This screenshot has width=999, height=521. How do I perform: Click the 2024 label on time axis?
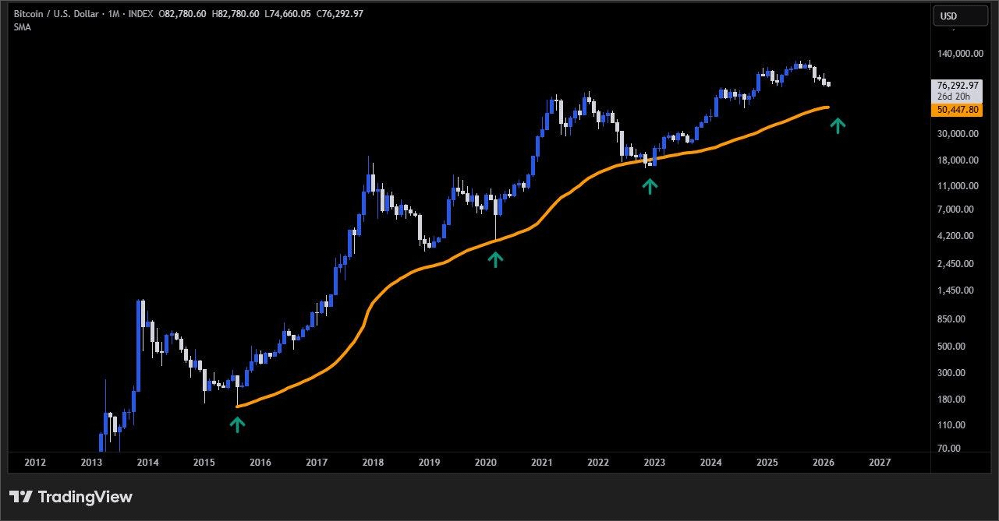[x=711, y=463]
